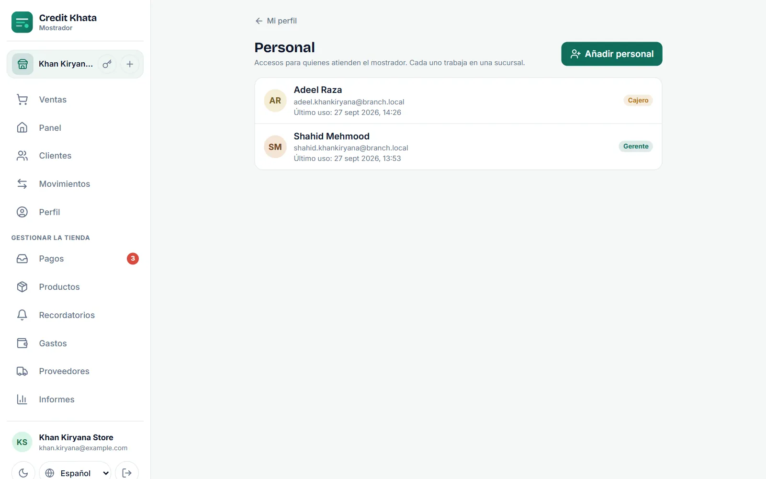The width and height of the screenshot is (766, 479).
Task: Click email adeel.khankiryana@branch.local
Action: coord(349,102)
